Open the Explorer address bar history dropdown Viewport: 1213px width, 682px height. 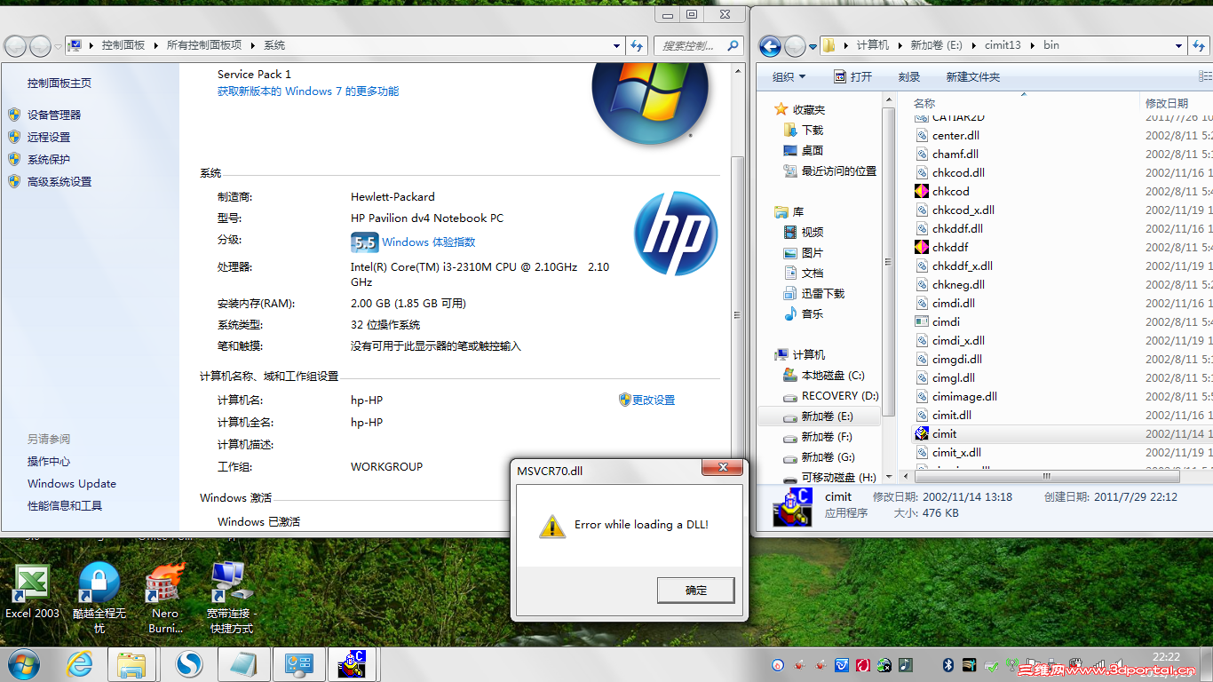tap(1179, 45)
